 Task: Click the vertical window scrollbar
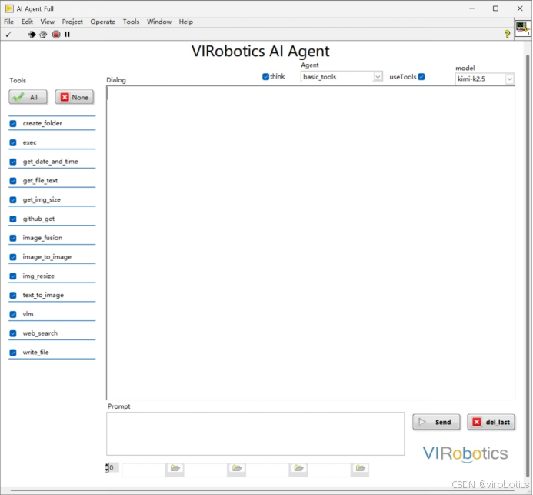click(x=528, y=266)
